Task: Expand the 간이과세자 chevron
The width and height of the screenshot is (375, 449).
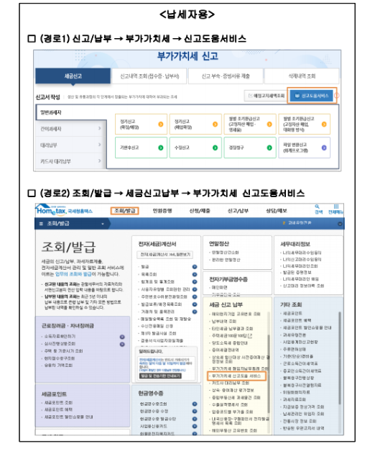Action: coord(99,128)
